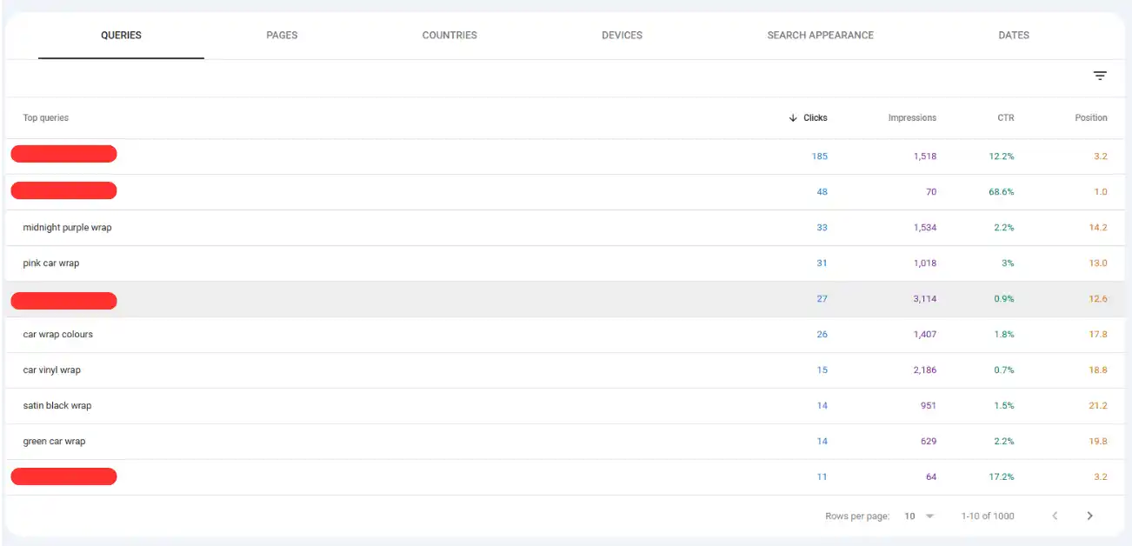Click the 18.8 position value
Image resolution: width=1132 pixels, height=546 pixels.
[x=1099, y=370]
